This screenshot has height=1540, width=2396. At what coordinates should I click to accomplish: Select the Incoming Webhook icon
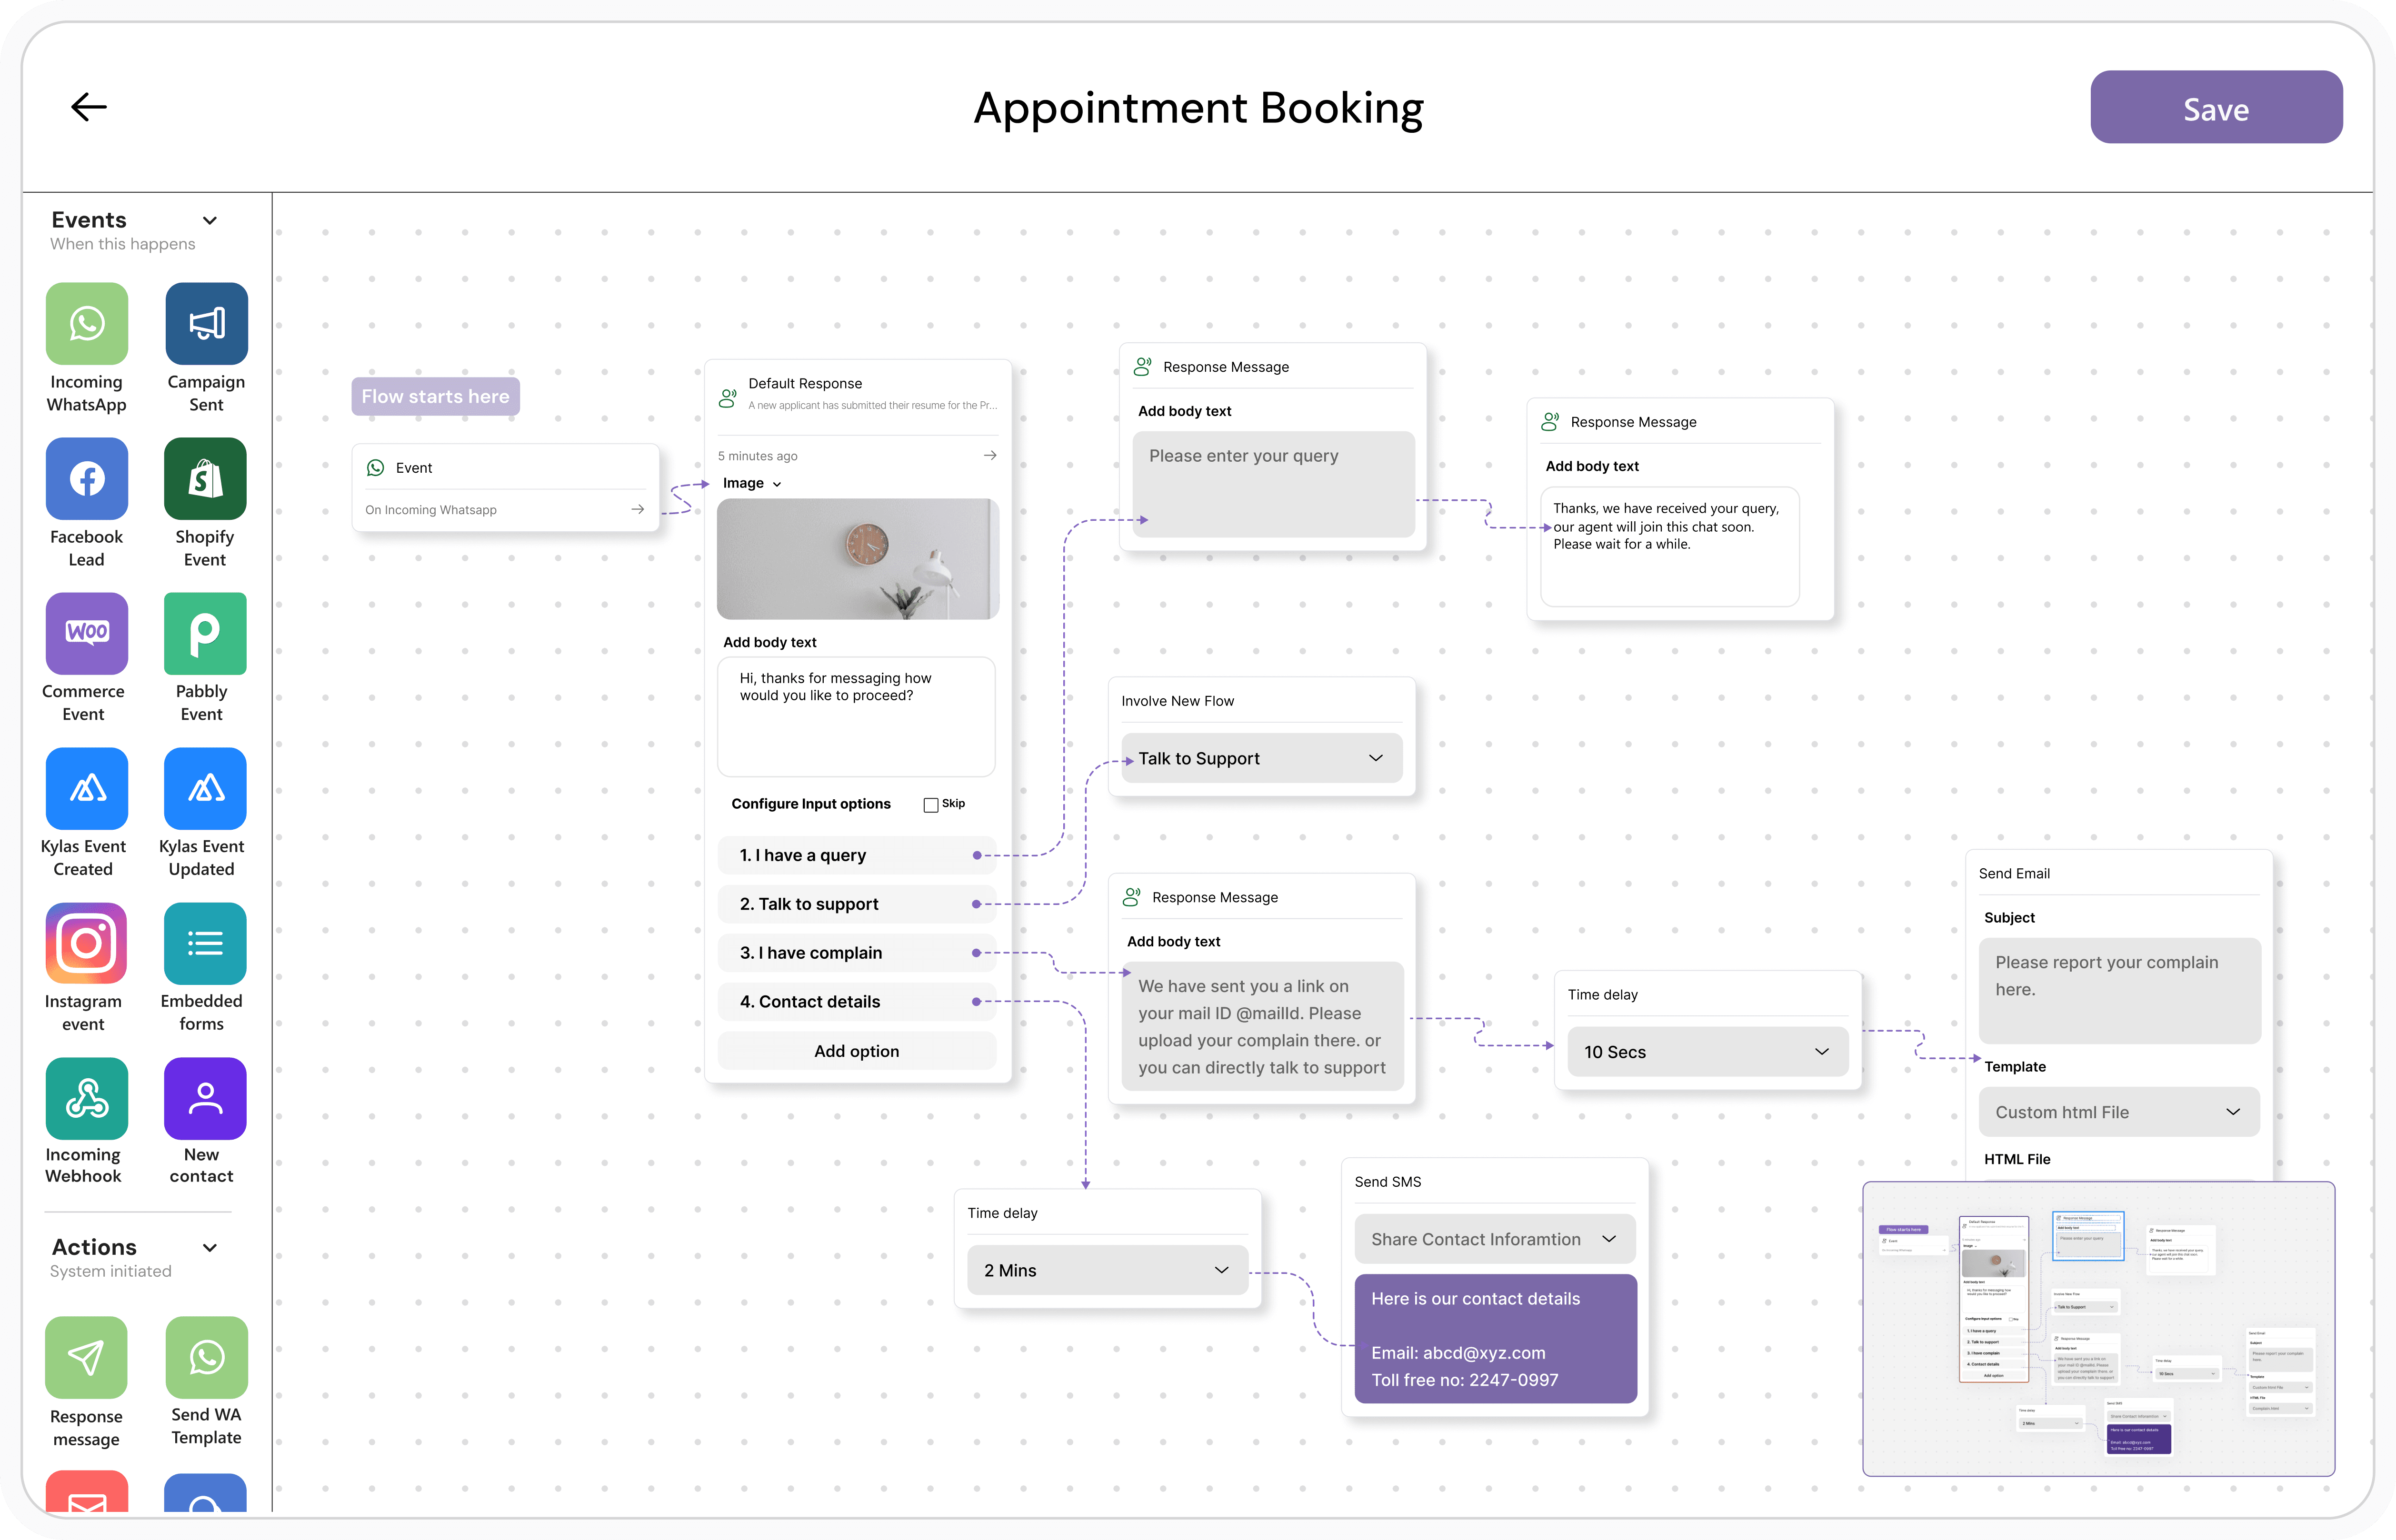[87, 1098]
